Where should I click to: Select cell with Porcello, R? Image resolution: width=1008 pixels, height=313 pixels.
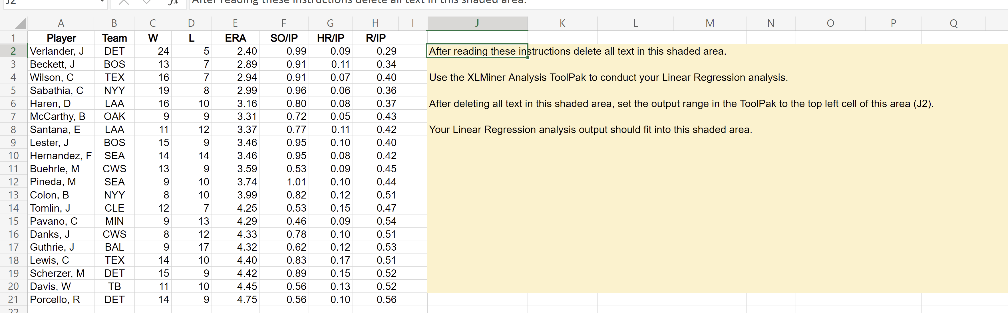coord(61,299)
